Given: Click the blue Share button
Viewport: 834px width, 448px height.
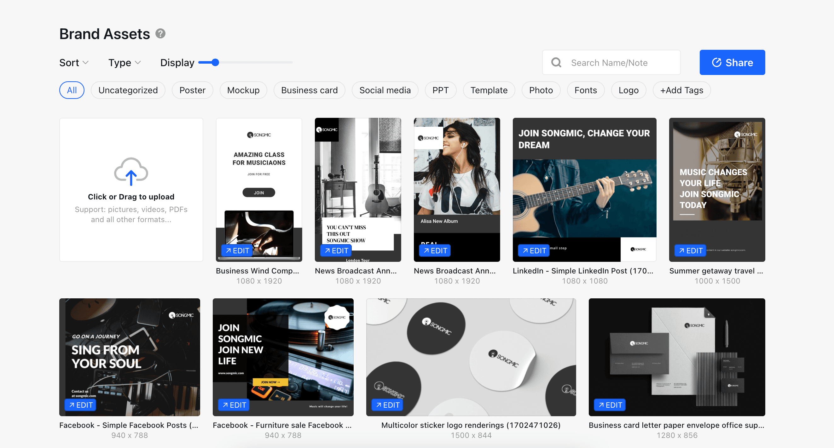Looking at the screenshot, I should tap(732, 62).
